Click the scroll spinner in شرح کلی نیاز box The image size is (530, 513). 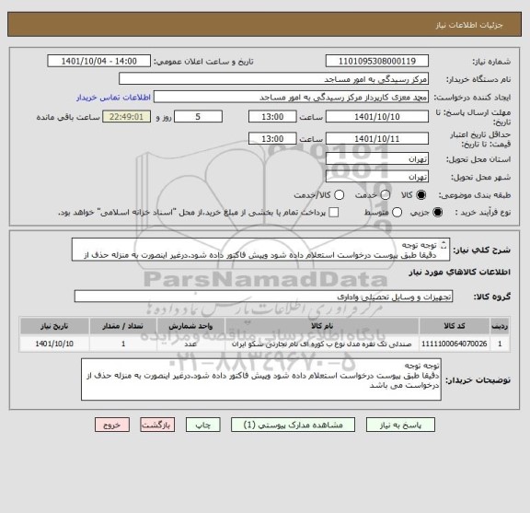point(444,245)
